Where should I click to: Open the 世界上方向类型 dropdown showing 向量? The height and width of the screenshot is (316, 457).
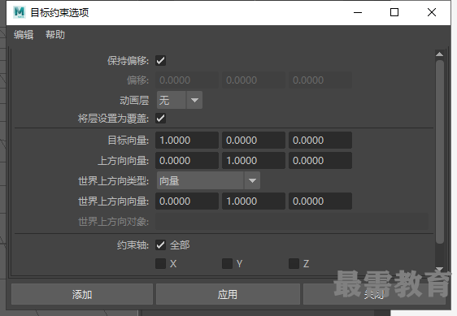(208, 180)
